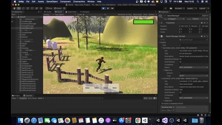The image size is (222, 125).
Task: Click the green health bar in Game view
Action: [x=144, y=22]
